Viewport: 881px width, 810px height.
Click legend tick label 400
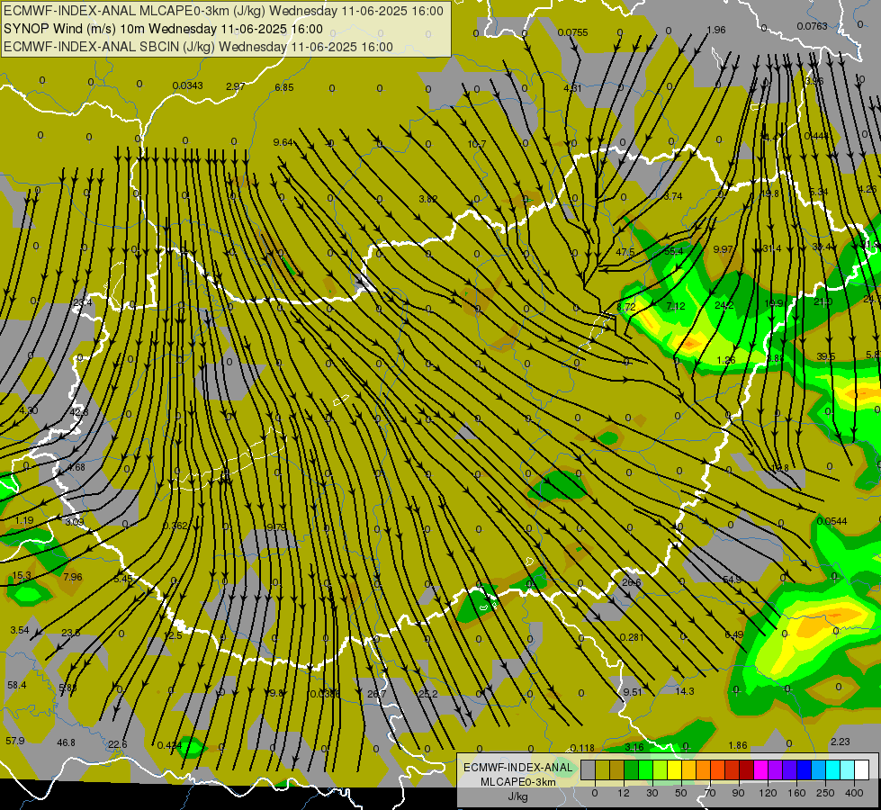[854, 793]
